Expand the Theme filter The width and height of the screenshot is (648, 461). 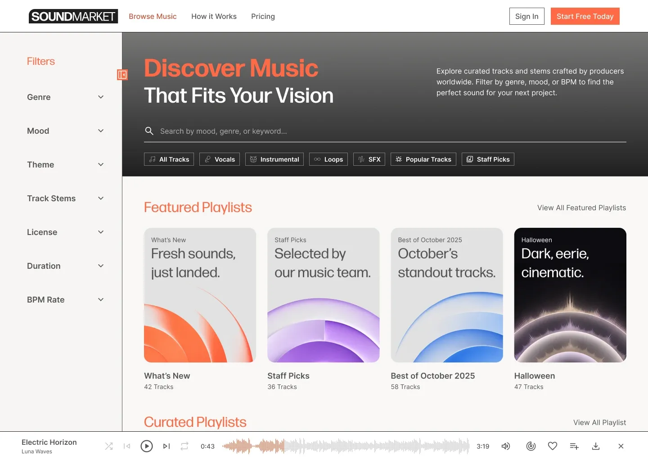click(66, 165)
